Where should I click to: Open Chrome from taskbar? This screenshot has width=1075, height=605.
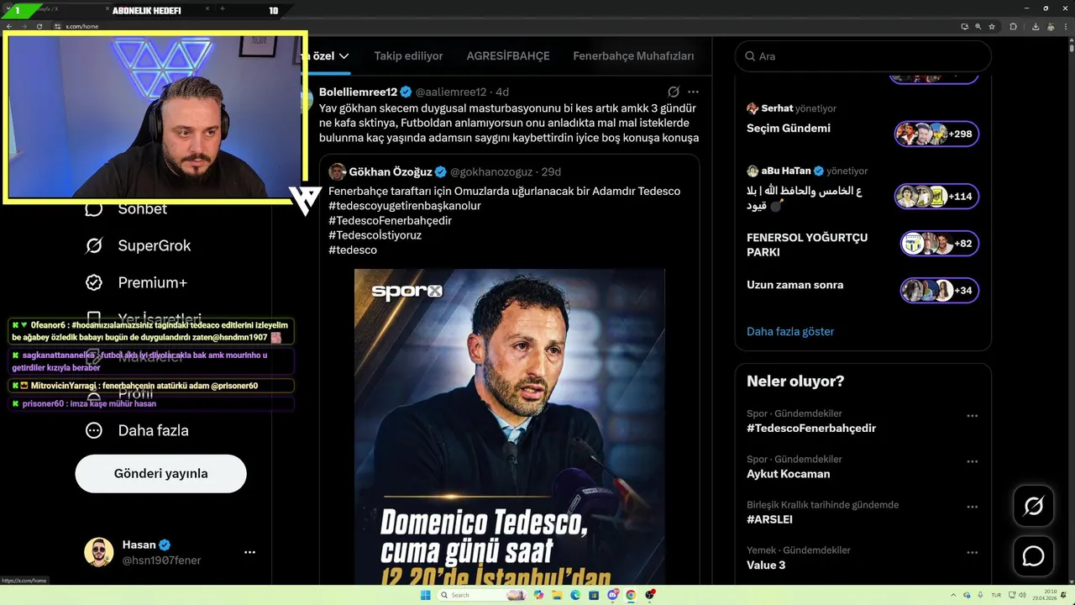631,595
